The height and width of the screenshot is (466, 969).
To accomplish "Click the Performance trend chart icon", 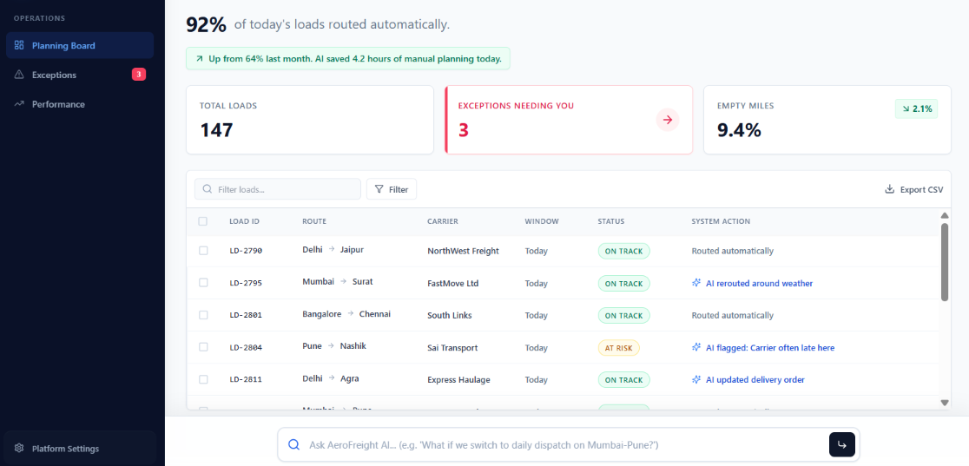I will pos(19,104).
